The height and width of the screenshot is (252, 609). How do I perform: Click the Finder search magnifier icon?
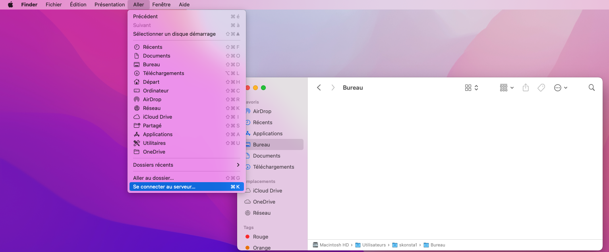592,88
